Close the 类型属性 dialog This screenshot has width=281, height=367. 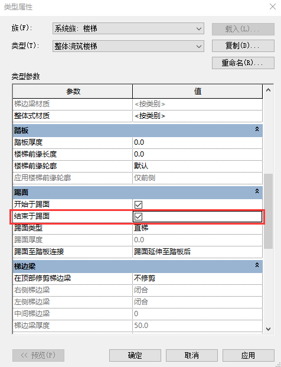273,7
